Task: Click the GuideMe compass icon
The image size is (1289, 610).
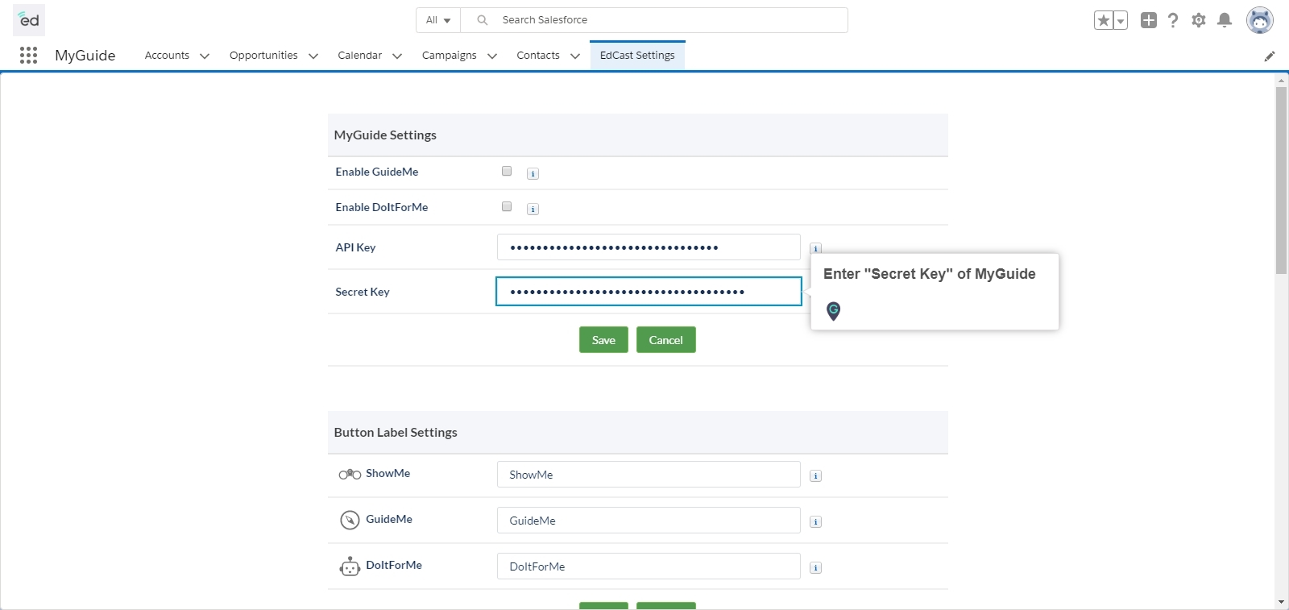Action: [x=350, y=520]
